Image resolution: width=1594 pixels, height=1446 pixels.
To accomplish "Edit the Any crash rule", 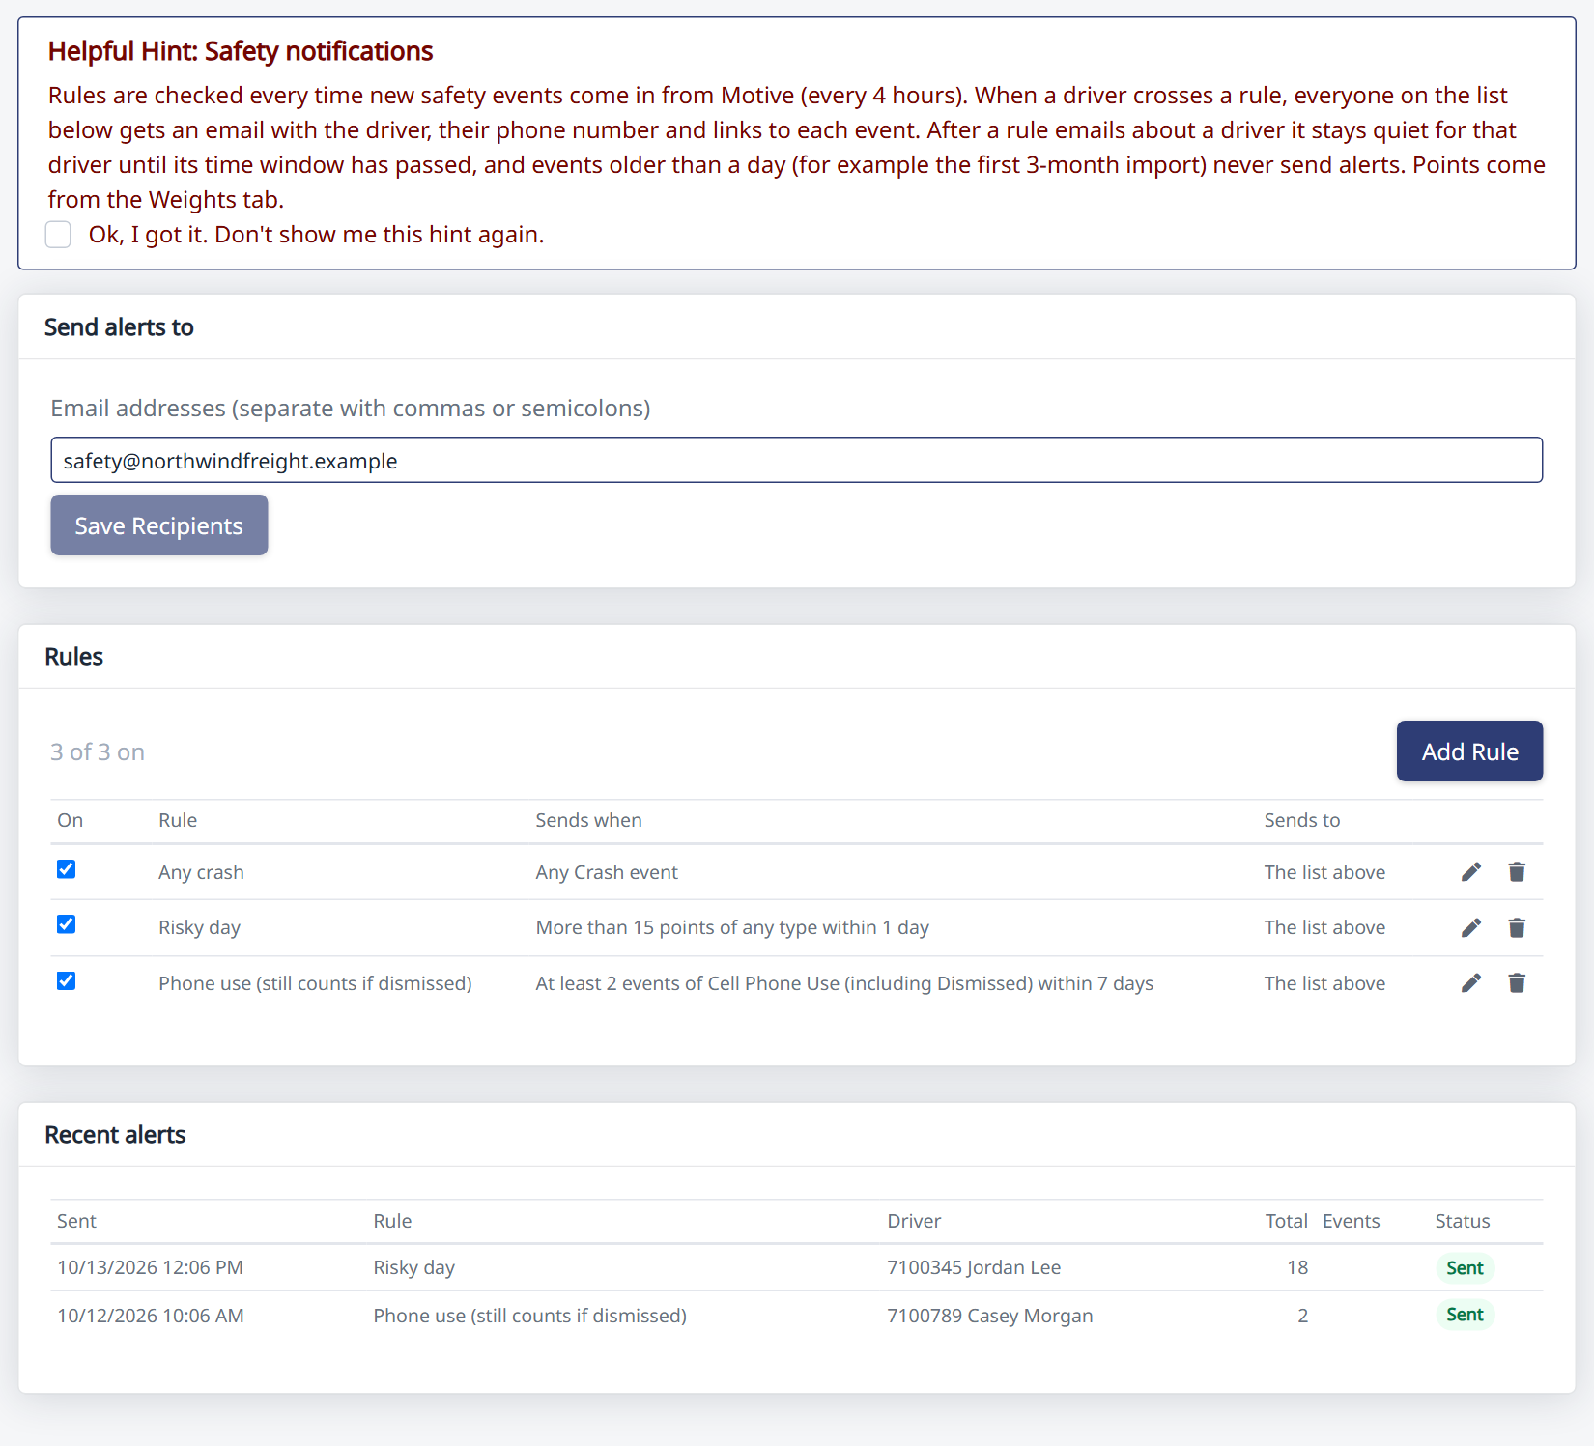I will (x=1470, y=872).
